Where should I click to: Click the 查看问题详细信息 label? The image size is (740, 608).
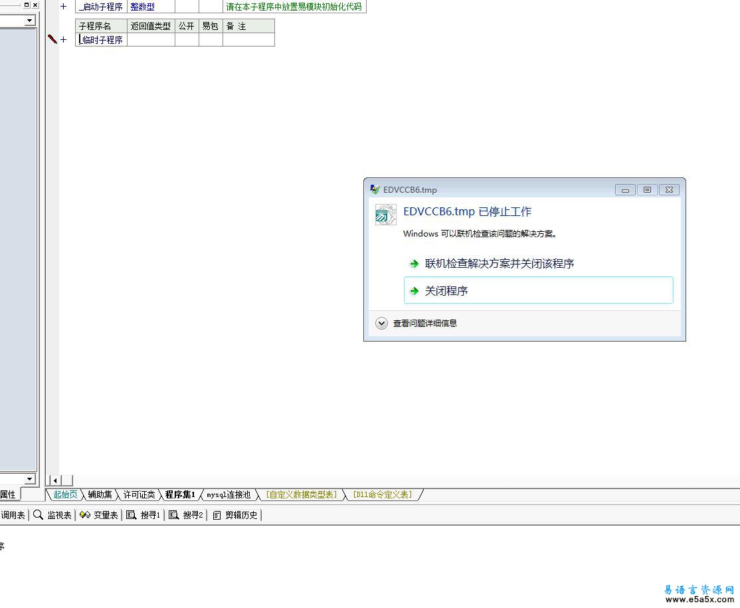coord(425,324)
